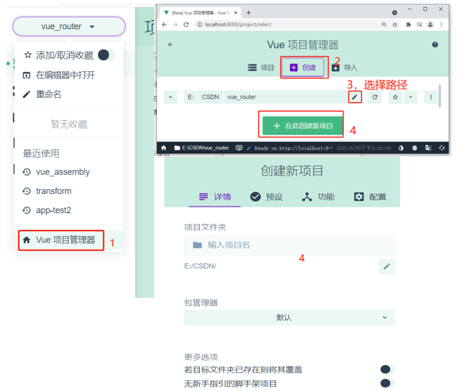
Task: Click the browser forward arrow
Action: (x=175, y=25)
